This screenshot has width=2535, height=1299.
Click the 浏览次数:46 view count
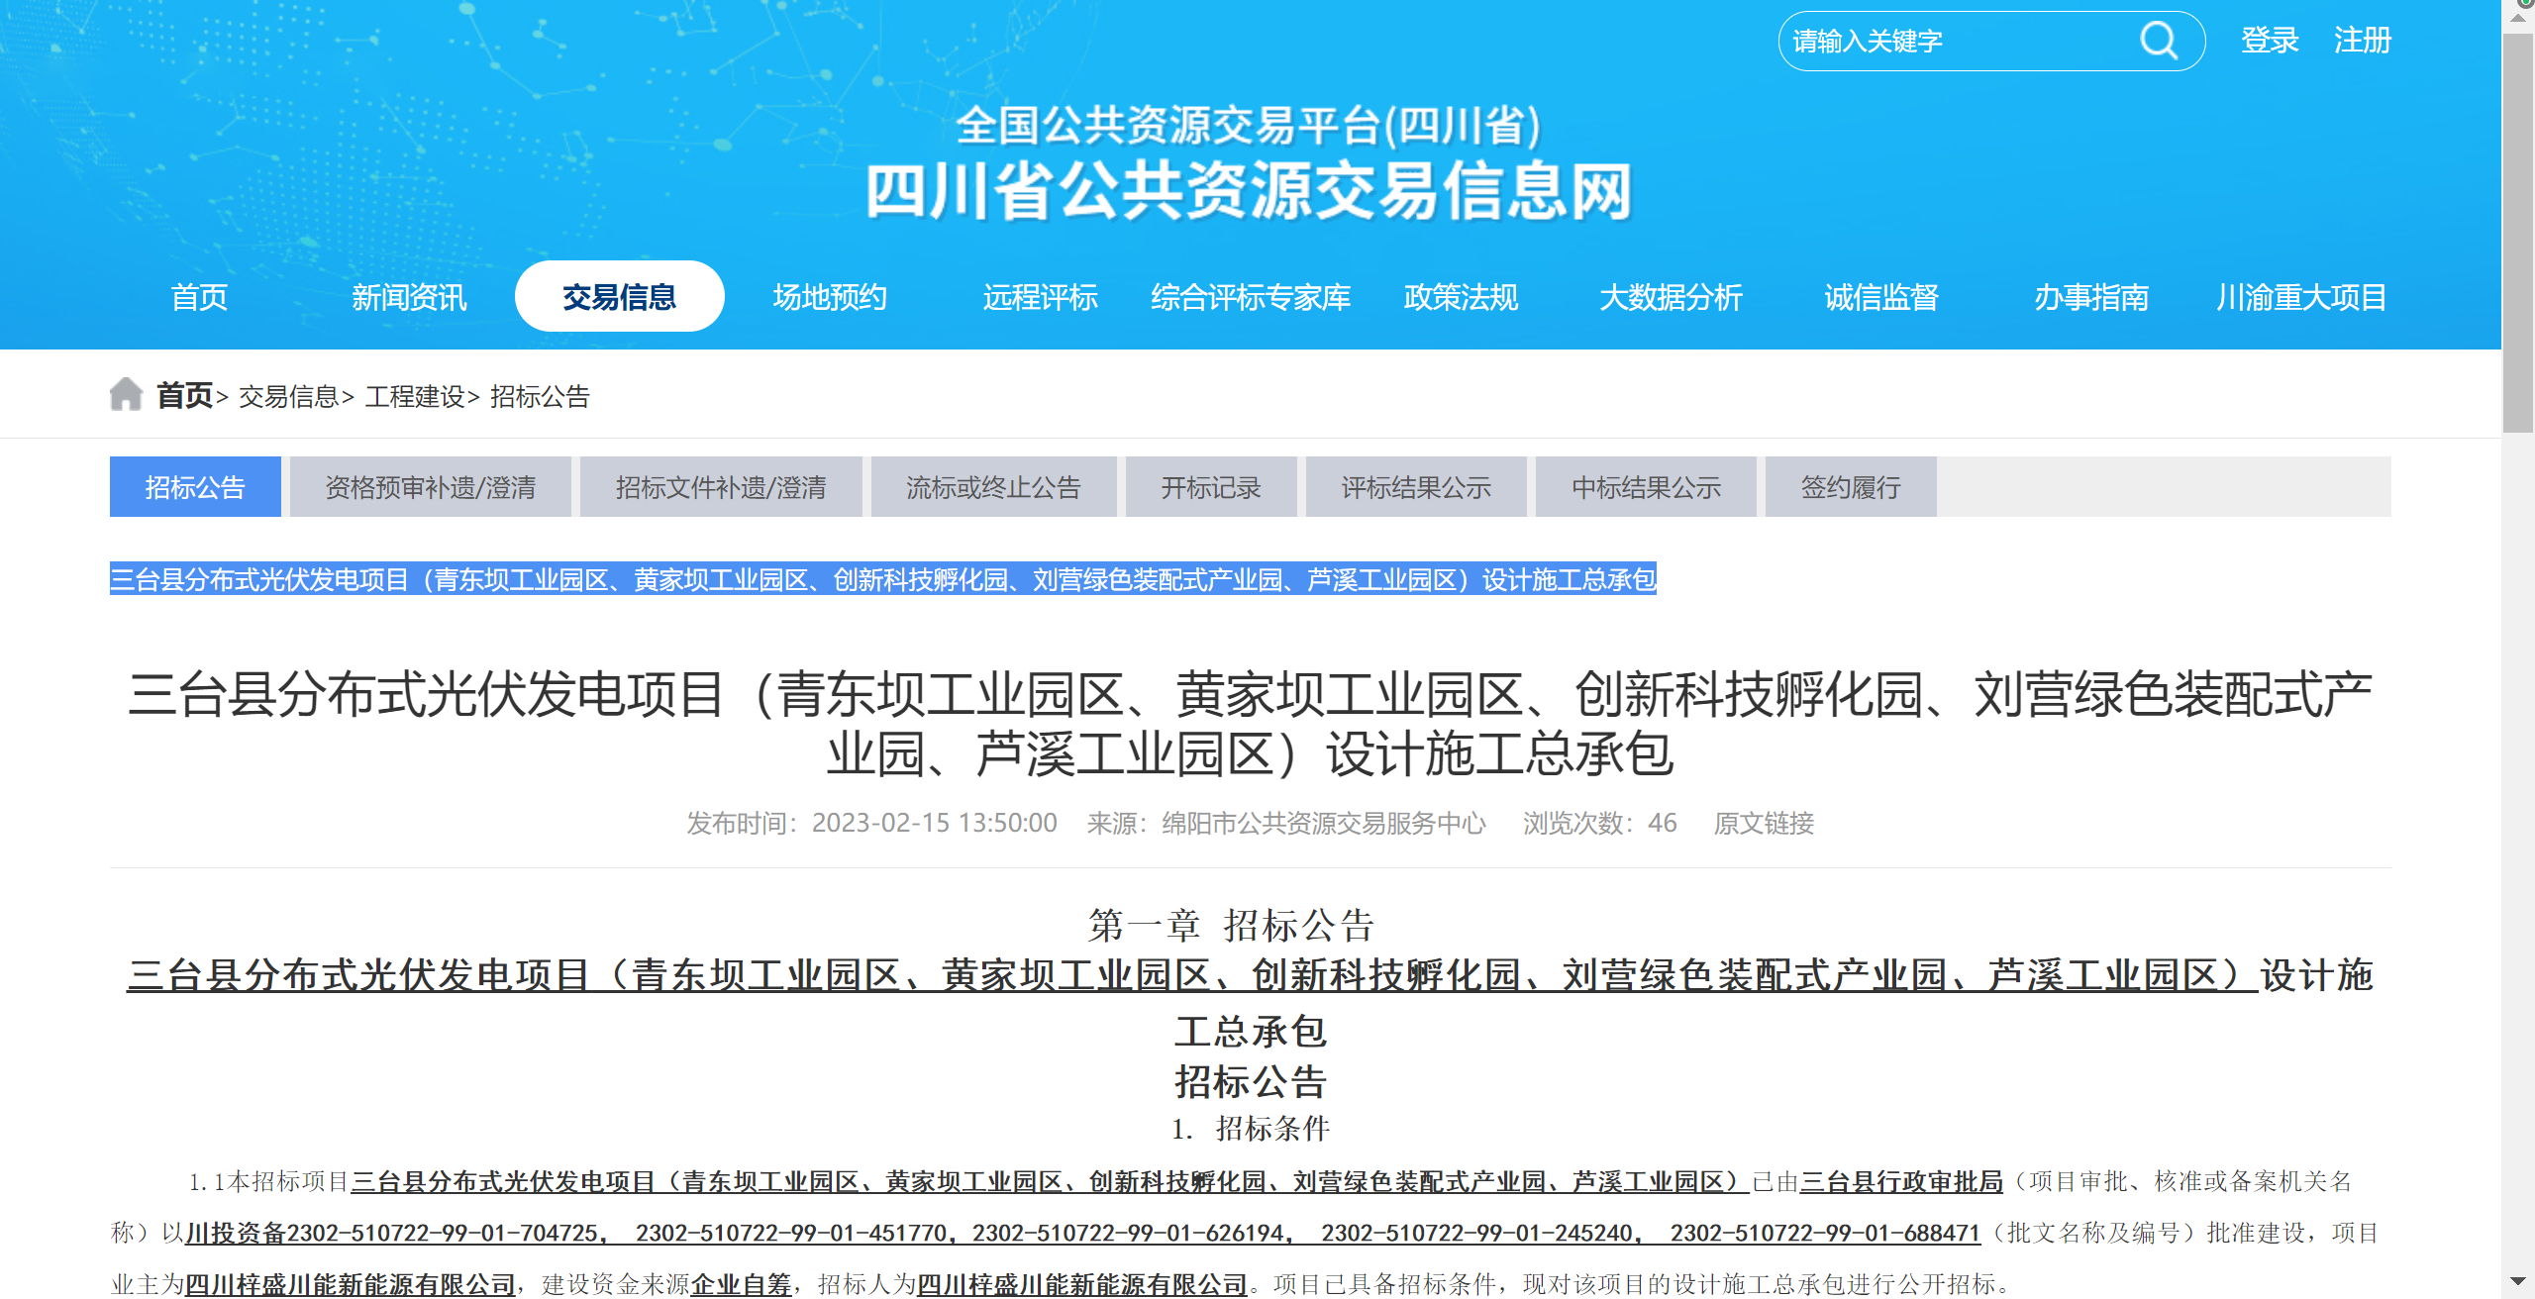[1599, 824]
